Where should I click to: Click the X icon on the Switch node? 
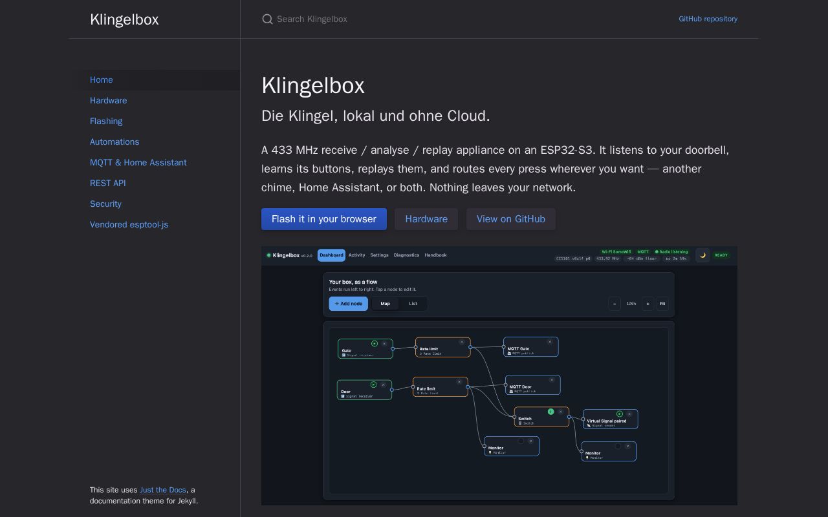click(561, 412)
